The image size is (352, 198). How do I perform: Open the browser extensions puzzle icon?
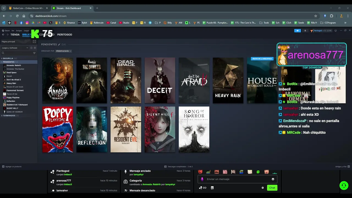click(331, 16)
